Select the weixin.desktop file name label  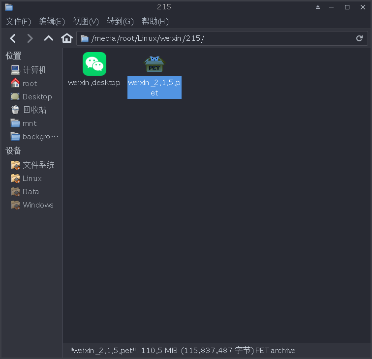coord(94,83)
